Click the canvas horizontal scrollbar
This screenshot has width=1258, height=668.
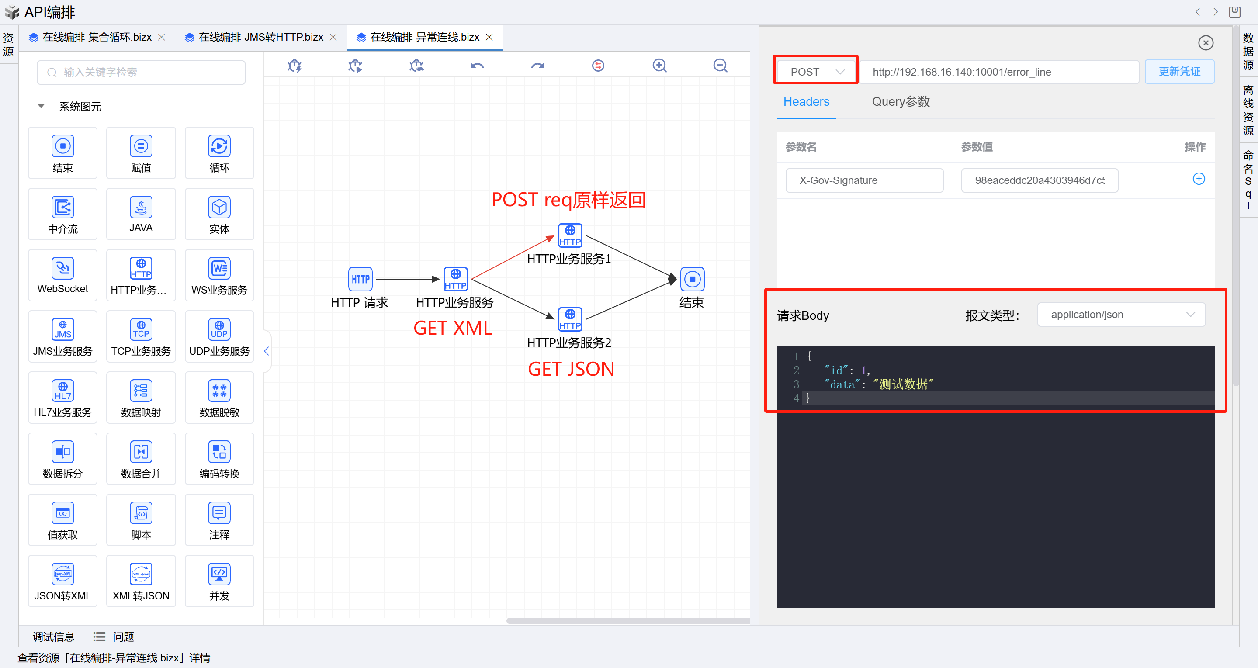click(x=627, y=621)
